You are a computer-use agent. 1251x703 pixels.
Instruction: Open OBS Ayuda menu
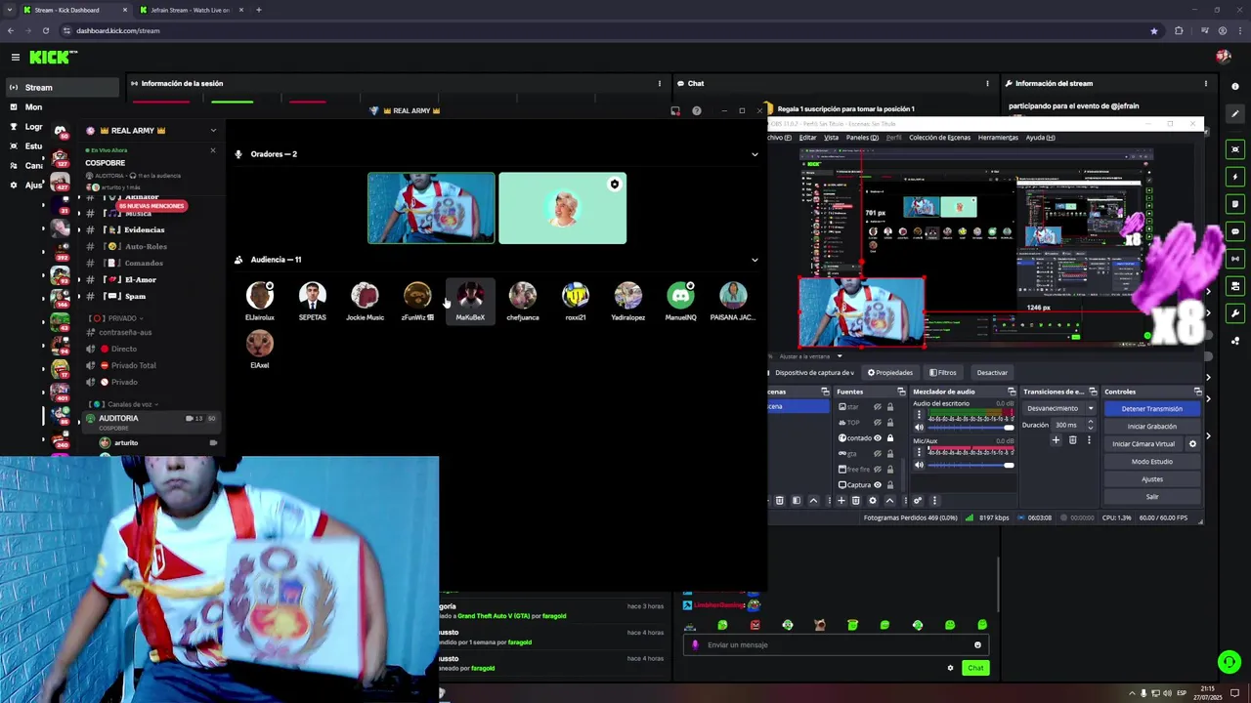click(1040, 138)
